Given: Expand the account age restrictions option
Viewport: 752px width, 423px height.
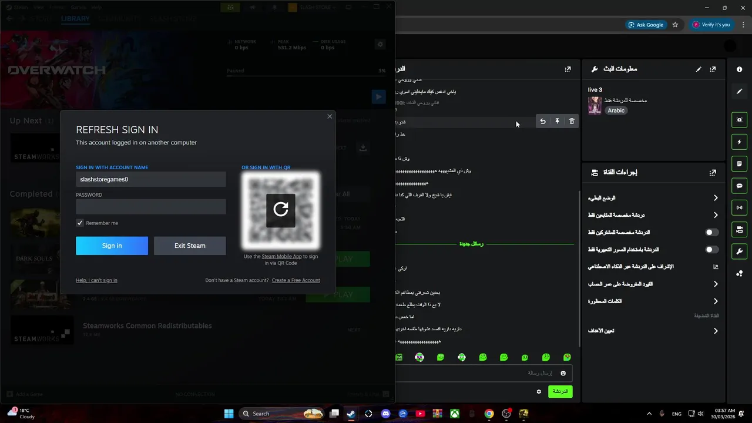Looking at the screenshot, I should pyautogui.click(x=653, y=284).
